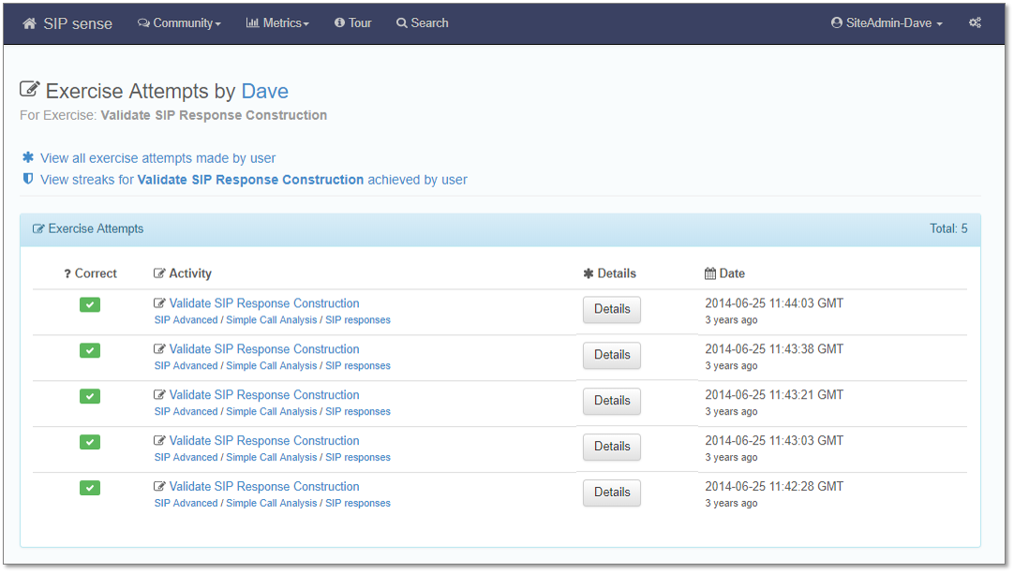Click the calendar icon in Date column header
The height and width of the screenshot is (573, 1014).
pos(710,273)
